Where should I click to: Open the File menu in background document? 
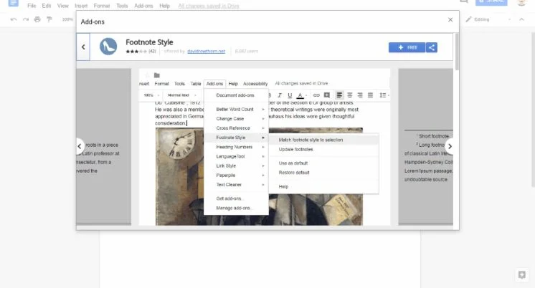[x=32, y=6]
